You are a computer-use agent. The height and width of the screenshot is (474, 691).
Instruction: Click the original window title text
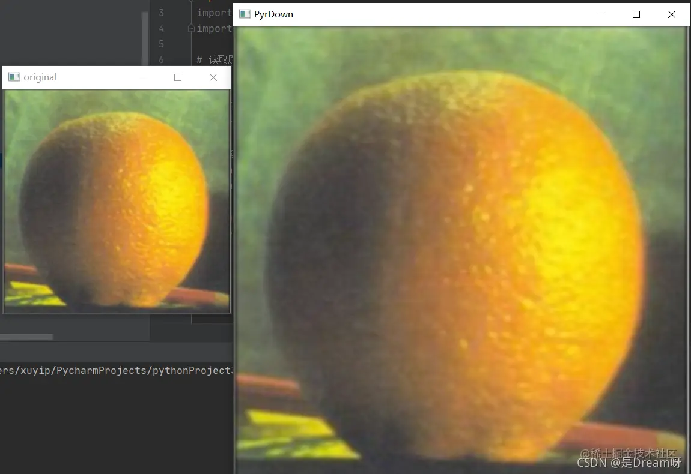40,77
